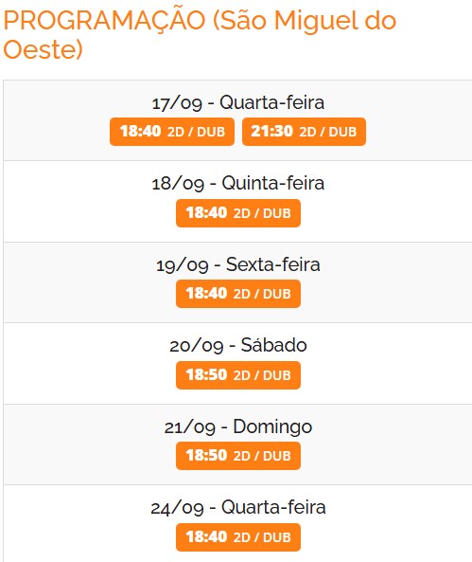Click the 24/09 - Quarta-feira date label

coord(238,508)
